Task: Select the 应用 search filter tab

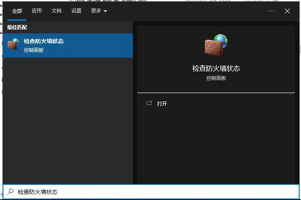Action: (x=37, y=11)
